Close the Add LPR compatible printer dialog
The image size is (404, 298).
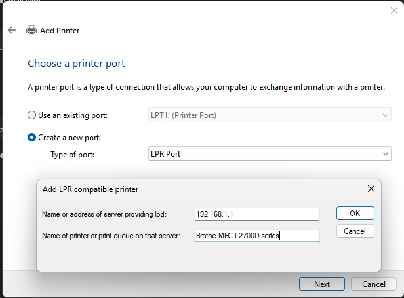tap(371, 189)
